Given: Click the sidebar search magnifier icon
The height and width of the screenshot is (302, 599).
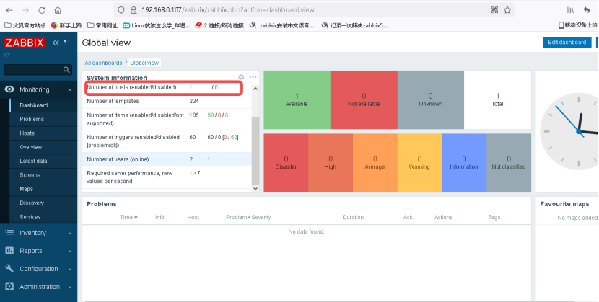Looking at the screenshot, I should pos(66,70).
